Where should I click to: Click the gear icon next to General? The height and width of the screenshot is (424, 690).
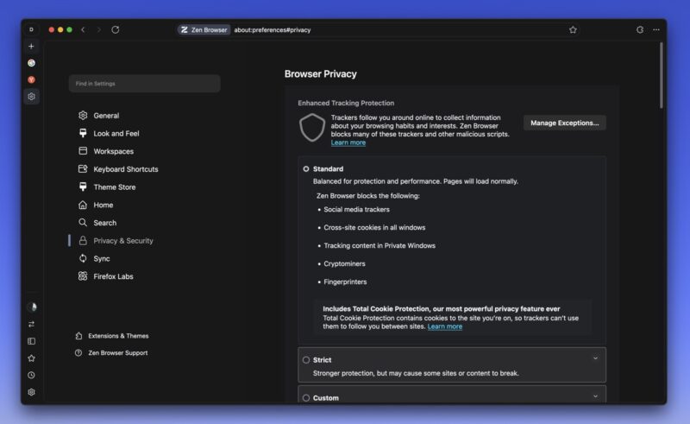[x=83, y=115]
